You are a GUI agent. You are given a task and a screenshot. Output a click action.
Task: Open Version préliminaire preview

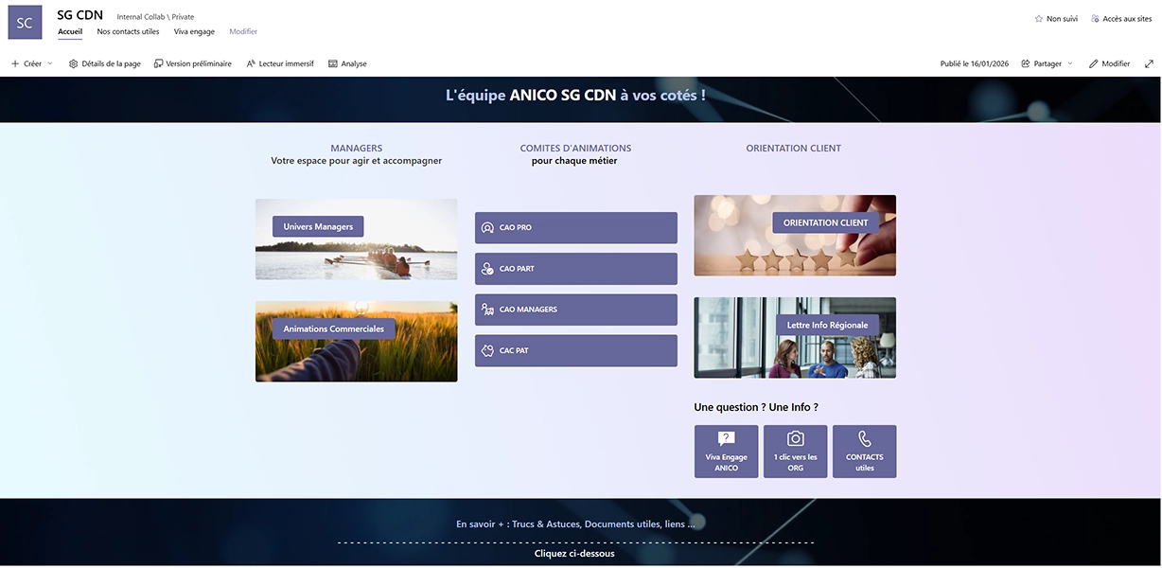(x=192, y=63)
